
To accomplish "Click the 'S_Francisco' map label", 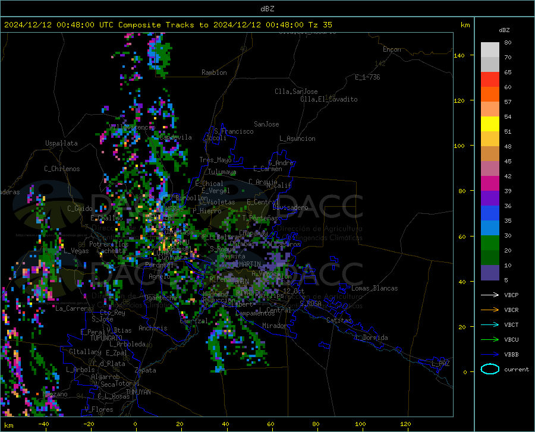I will point(234,131).
